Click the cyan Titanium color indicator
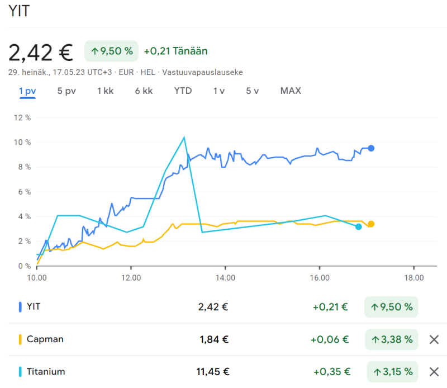The width and height of the screenshot is (447, 388). coord(20,372)
